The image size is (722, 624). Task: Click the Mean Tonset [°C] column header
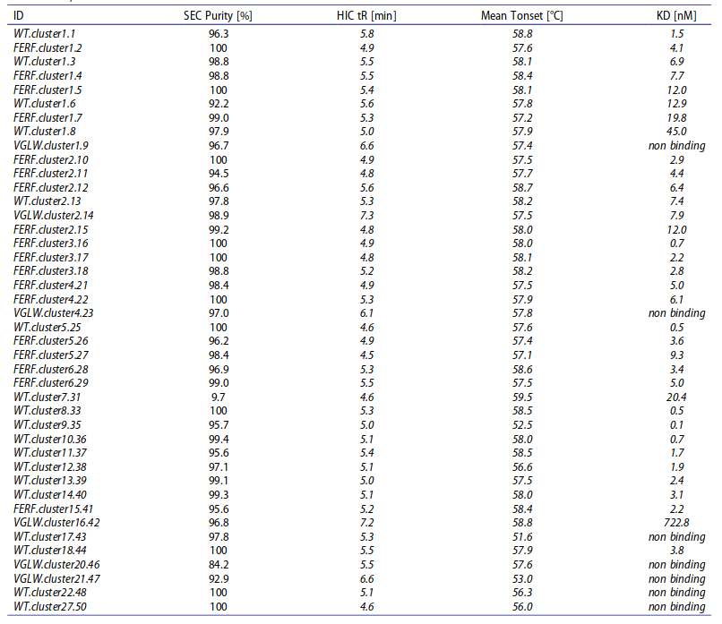click(522, 16)
